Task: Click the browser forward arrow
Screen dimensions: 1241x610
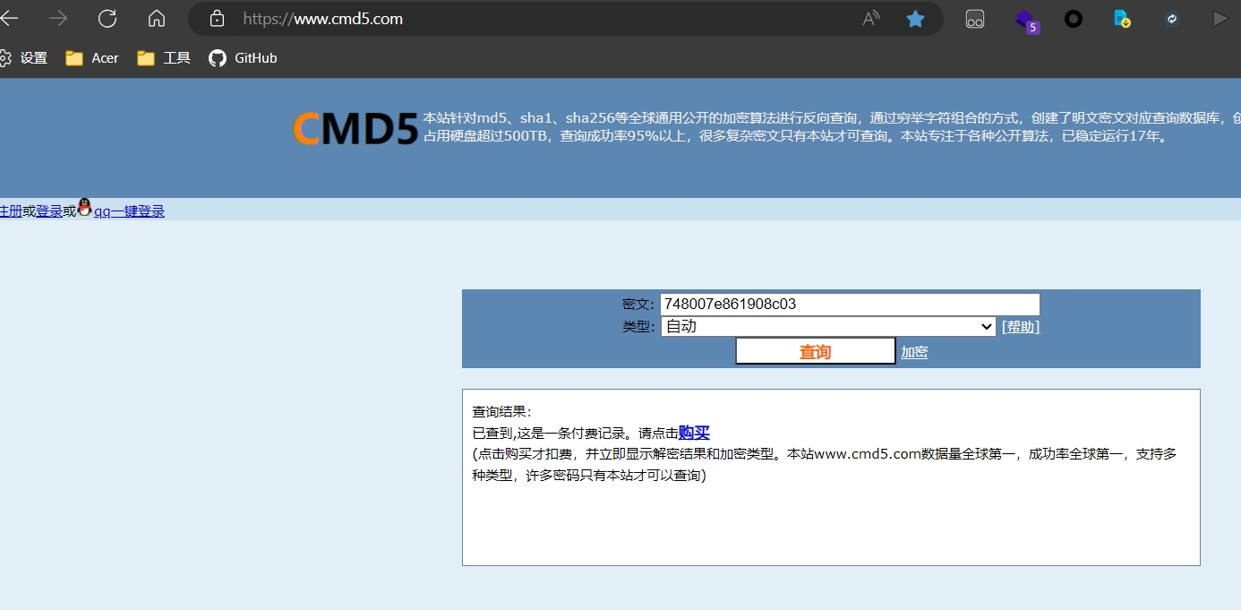Action: [58, 19]
